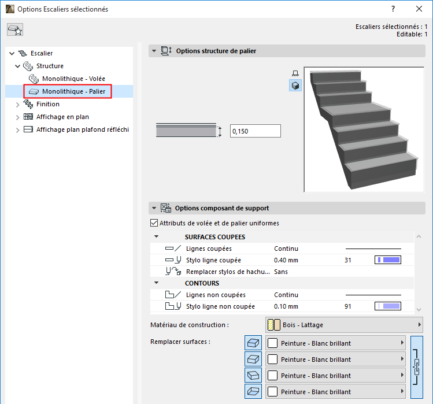
Task: Click pen color swatch for pen 31
Action: tap(388, 260)
